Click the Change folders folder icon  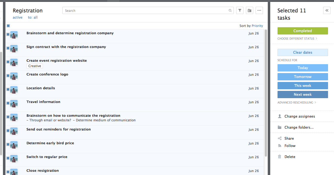(280, 127)
